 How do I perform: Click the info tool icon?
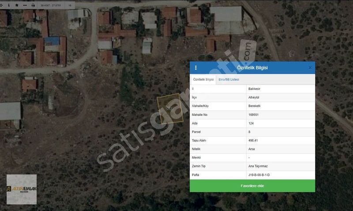[x=10, y=5]
